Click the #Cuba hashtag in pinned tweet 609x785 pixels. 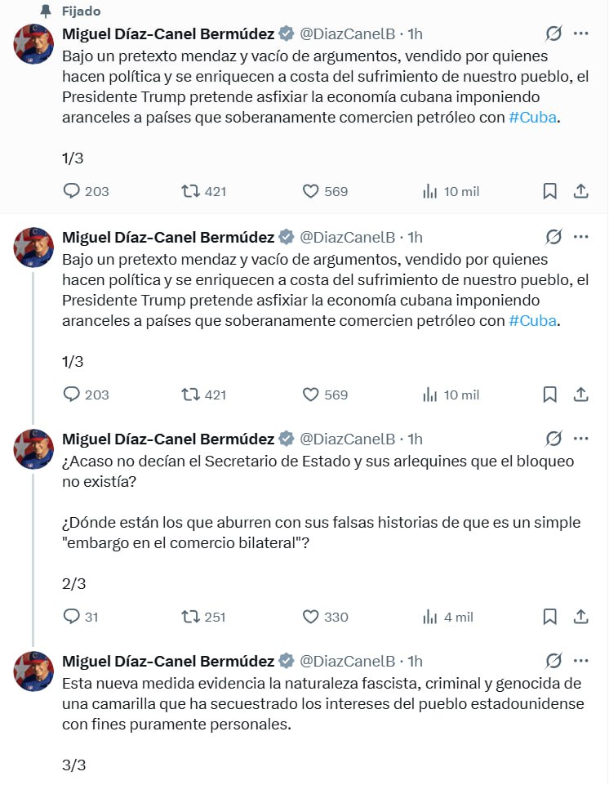(534, 118)
